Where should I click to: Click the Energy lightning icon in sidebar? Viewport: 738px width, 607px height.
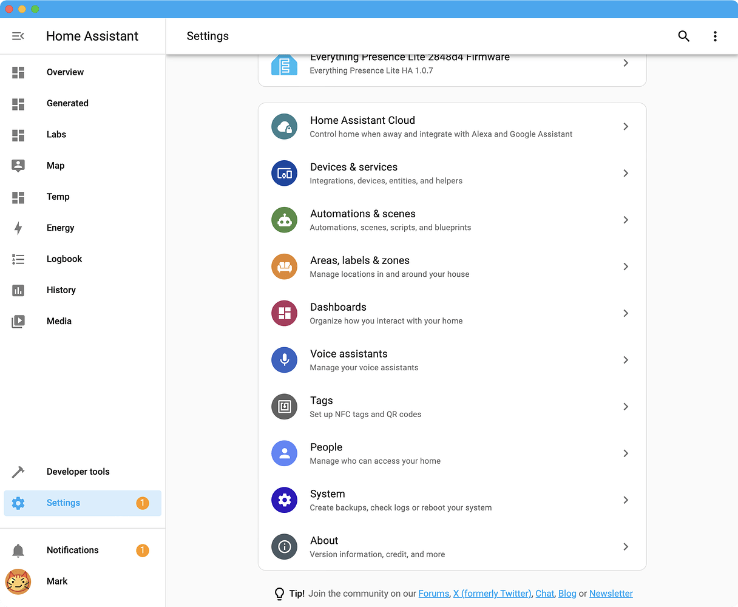pos(18,228)
